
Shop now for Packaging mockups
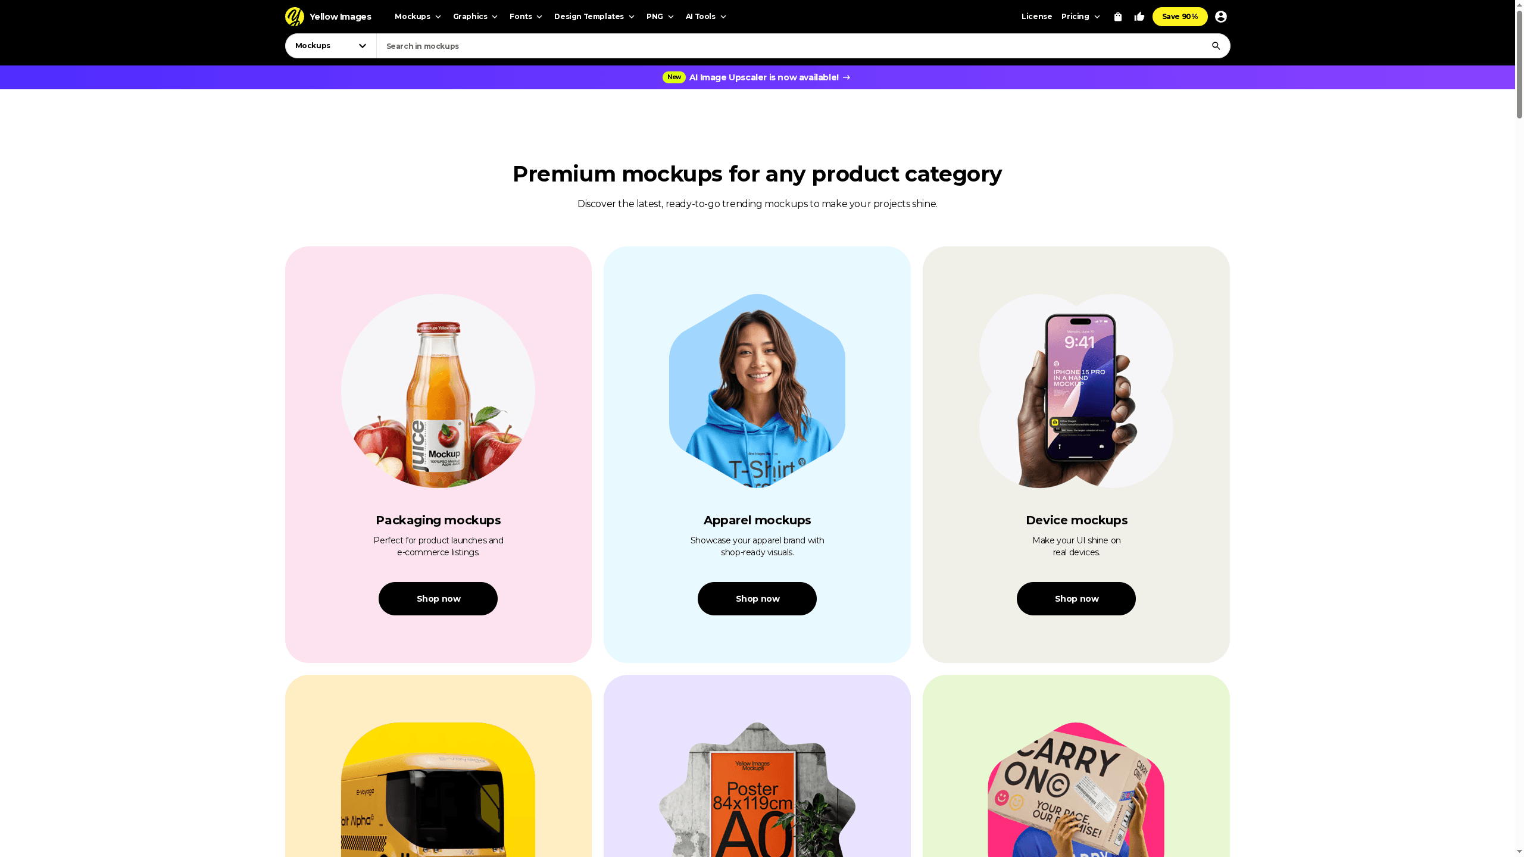[x=438, y=599]
